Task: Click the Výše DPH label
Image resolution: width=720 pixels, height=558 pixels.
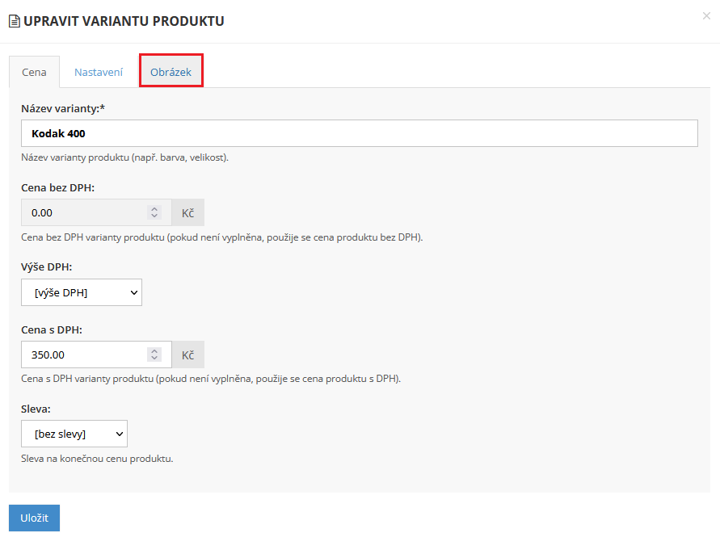Action: 47,266
